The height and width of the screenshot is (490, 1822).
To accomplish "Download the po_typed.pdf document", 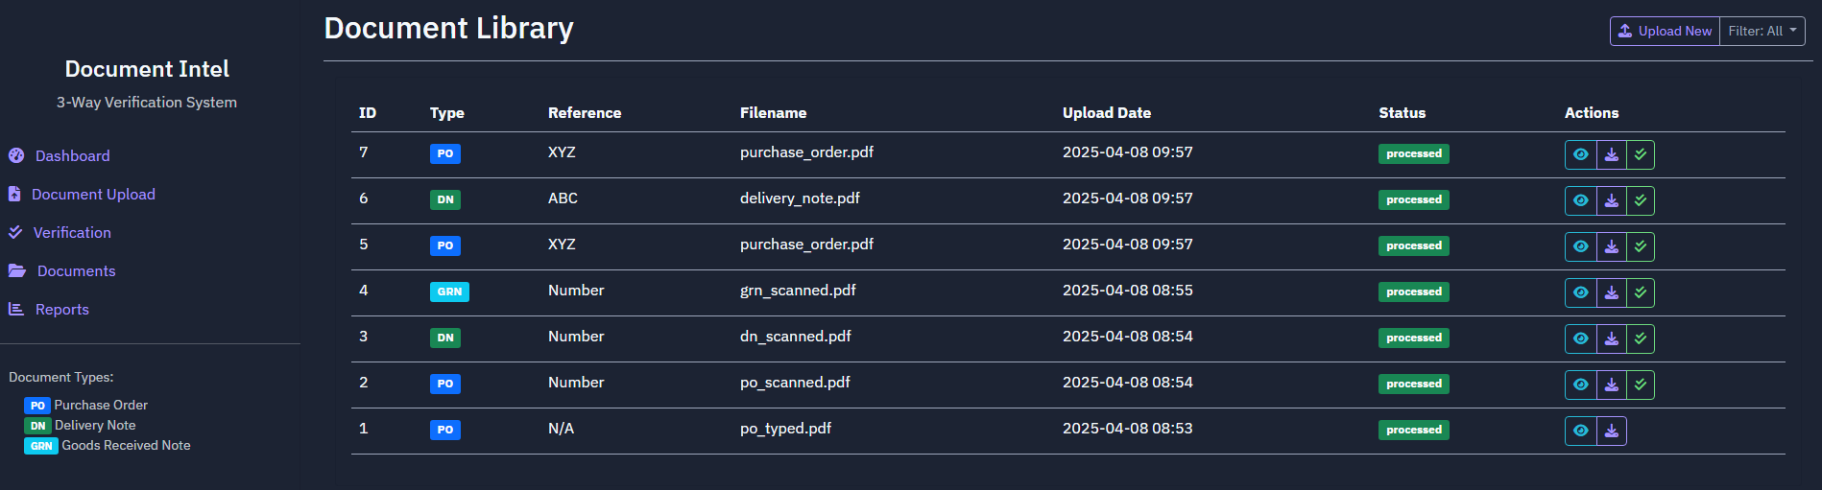I will 1612,431.
